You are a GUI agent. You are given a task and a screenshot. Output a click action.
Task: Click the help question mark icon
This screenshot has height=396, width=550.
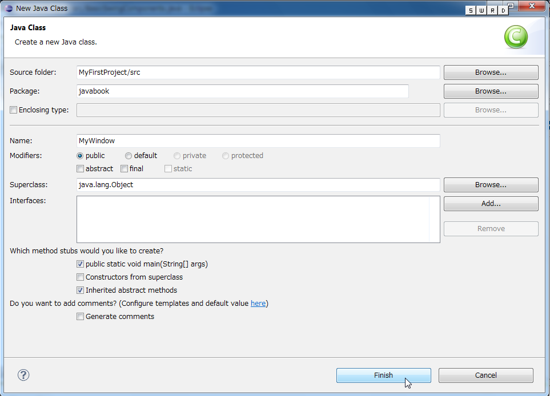(23, 375)
